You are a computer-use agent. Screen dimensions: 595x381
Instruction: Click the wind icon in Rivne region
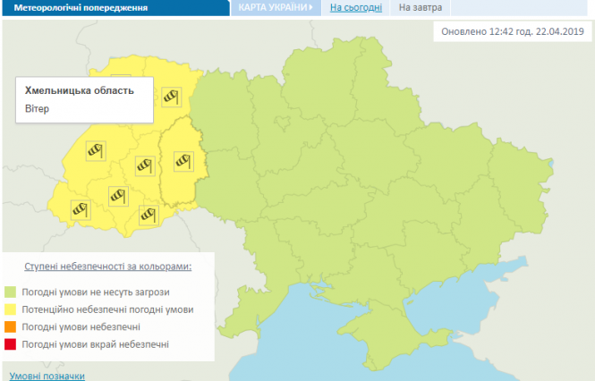[170, 97]
